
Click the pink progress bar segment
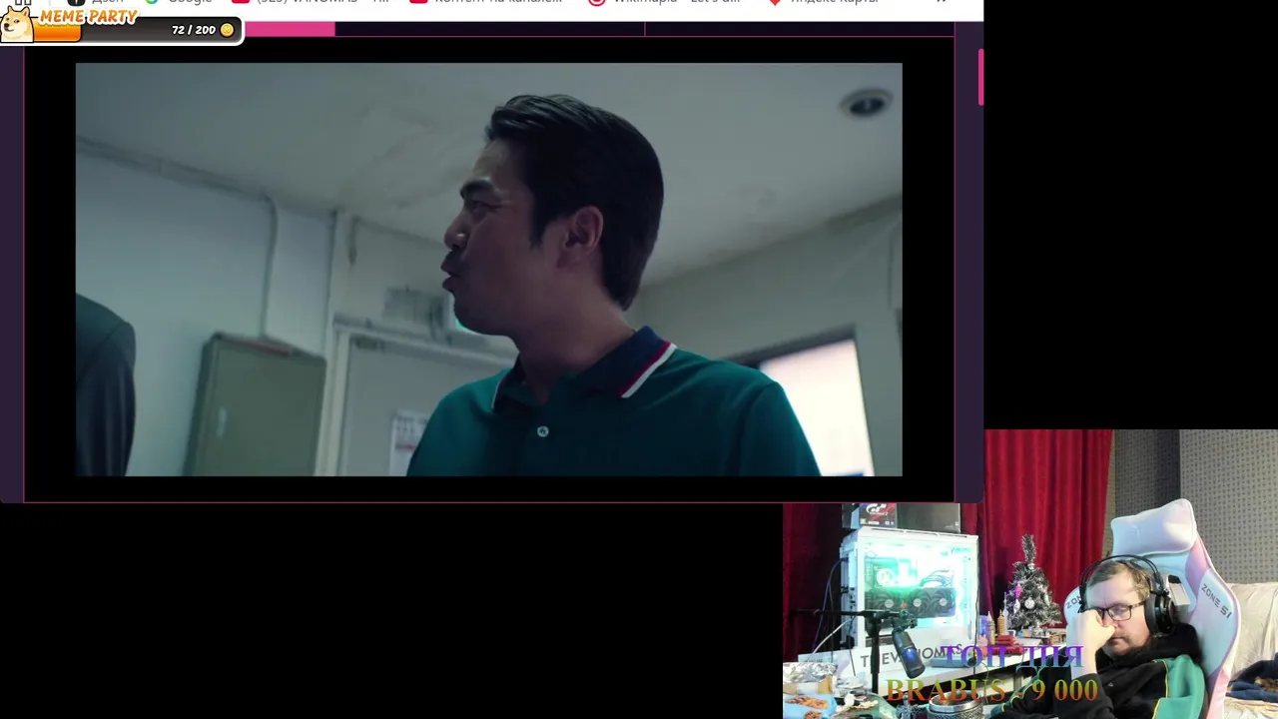[x=290, y=29]
